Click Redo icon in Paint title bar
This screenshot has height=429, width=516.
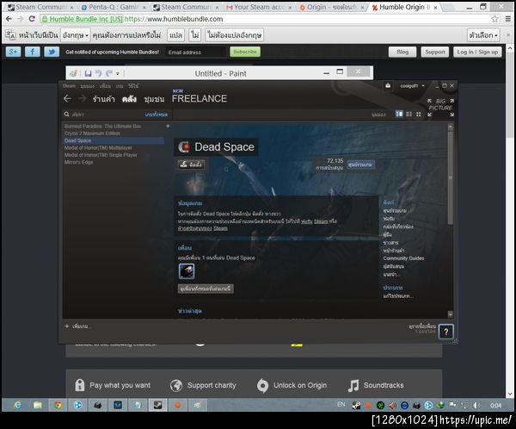tap(109, 73)
